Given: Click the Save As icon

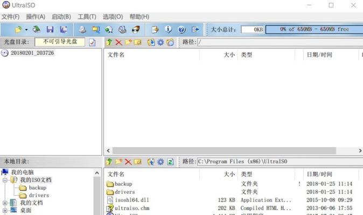Looking at the screenshot, I should click(64, 30).
